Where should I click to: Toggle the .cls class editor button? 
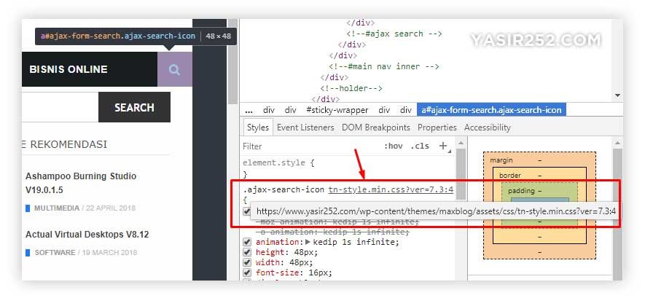click(420, 146)
